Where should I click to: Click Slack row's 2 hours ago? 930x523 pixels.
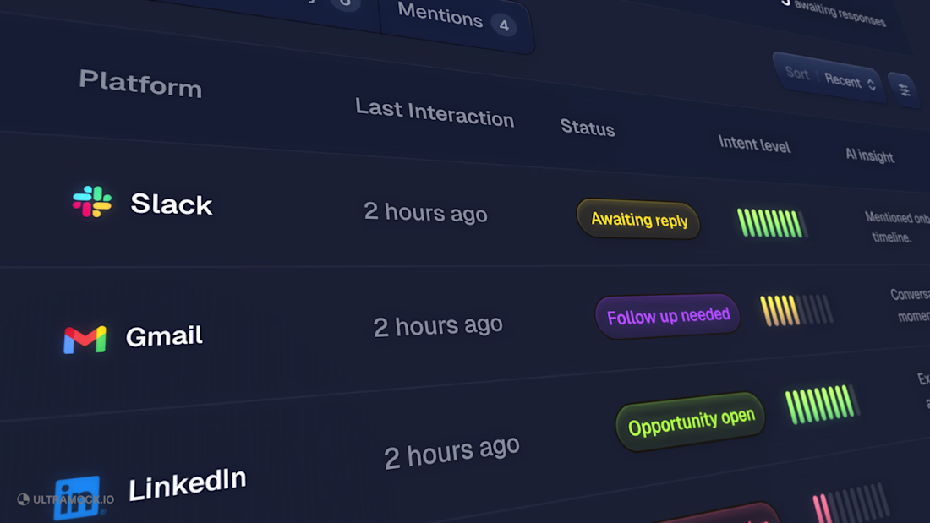pyautogui.click(x=425, y=212)
